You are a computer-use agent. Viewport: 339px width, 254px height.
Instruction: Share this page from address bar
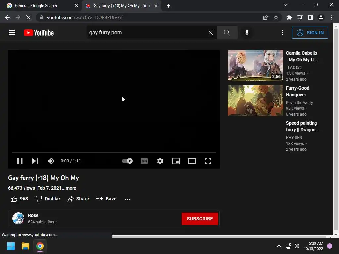266,17
